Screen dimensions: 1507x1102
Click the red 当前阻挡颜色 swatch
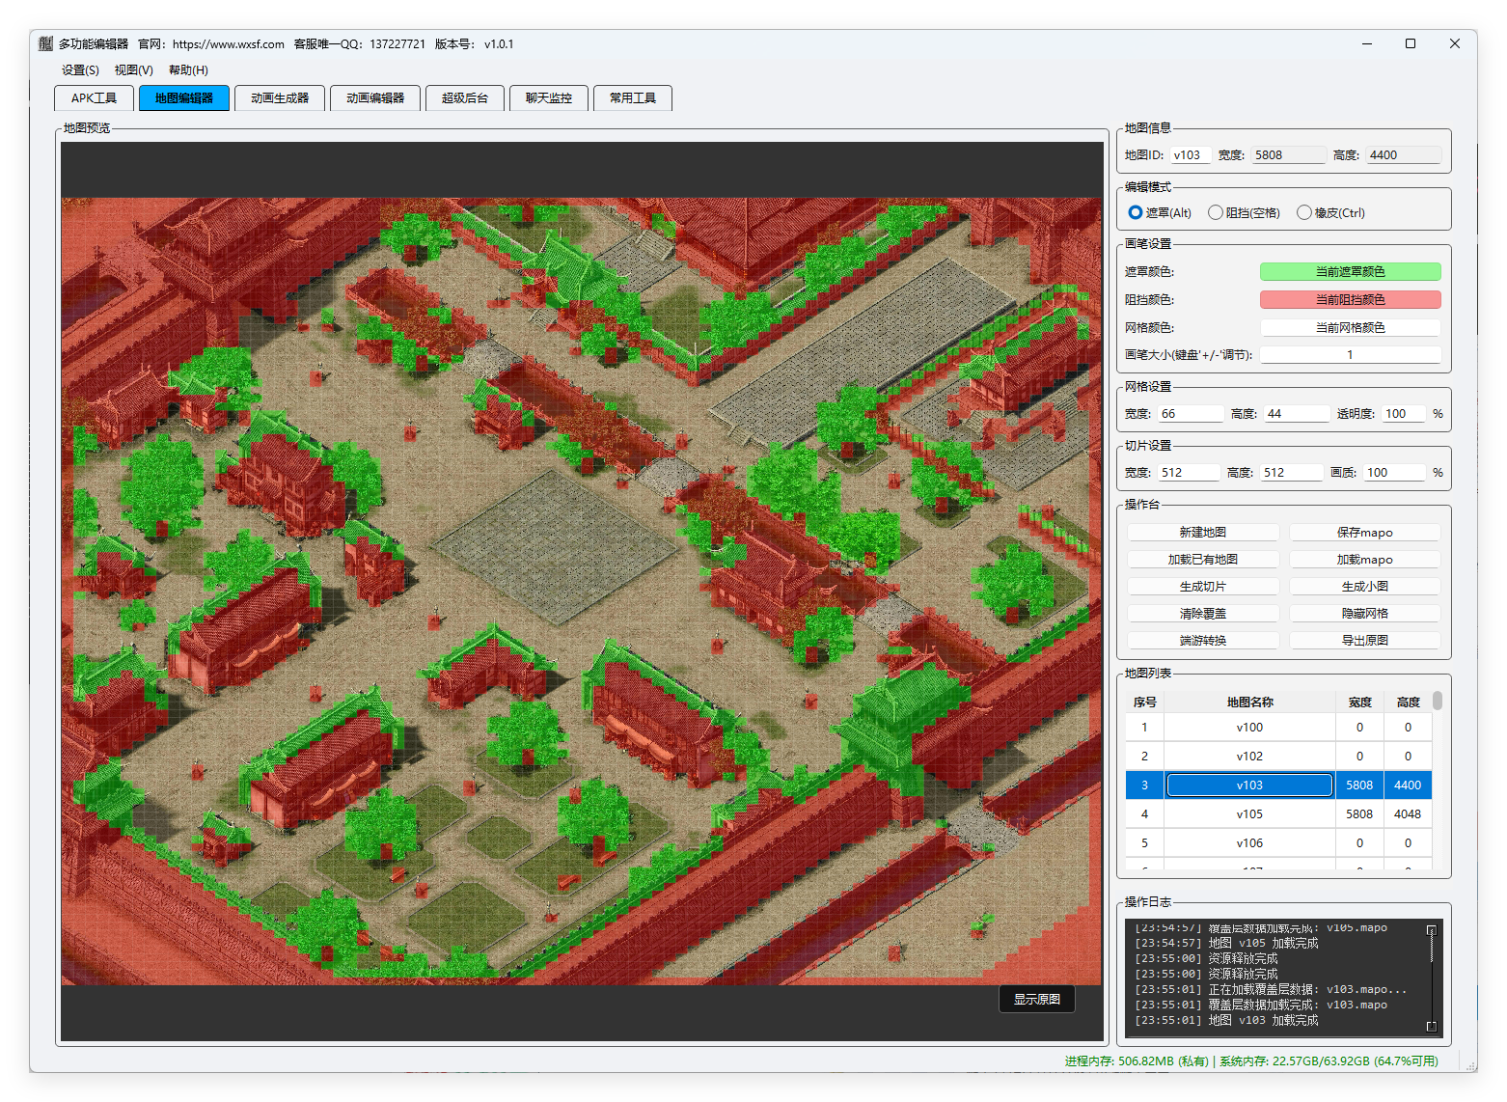[1350, 300]
